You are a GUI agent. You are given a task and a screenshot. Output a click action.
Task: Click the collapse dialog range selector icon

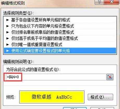pyautogui.click(x=110, y=77)
